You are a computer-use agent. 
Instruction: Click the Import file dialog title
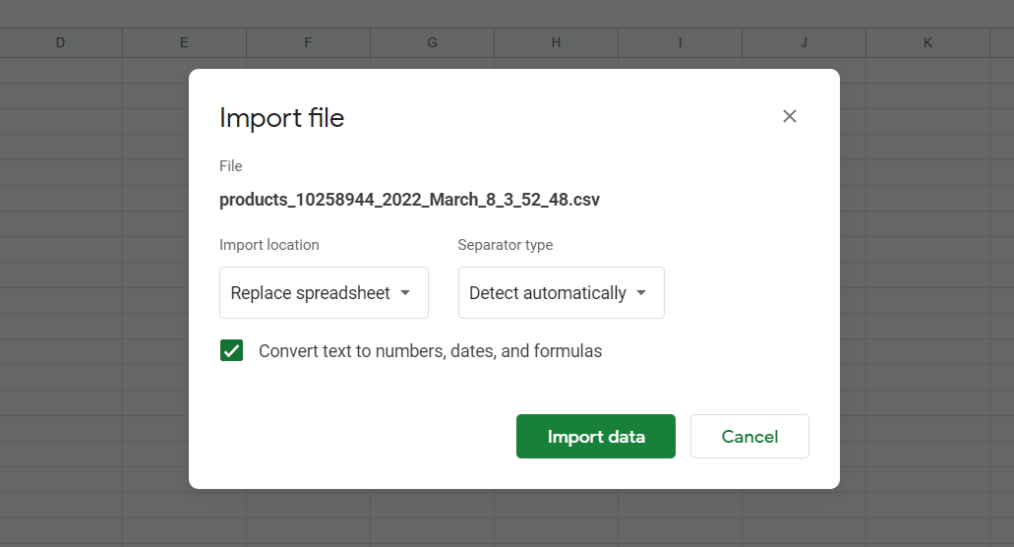click(282, 118)
